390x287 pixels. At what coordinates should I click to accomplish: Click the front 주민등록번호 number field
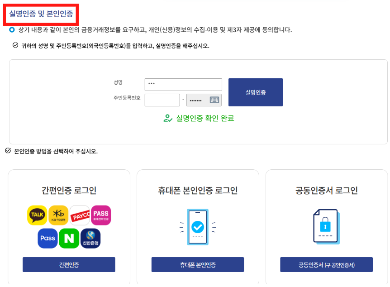pyautogui.click(x=162, y=100)
